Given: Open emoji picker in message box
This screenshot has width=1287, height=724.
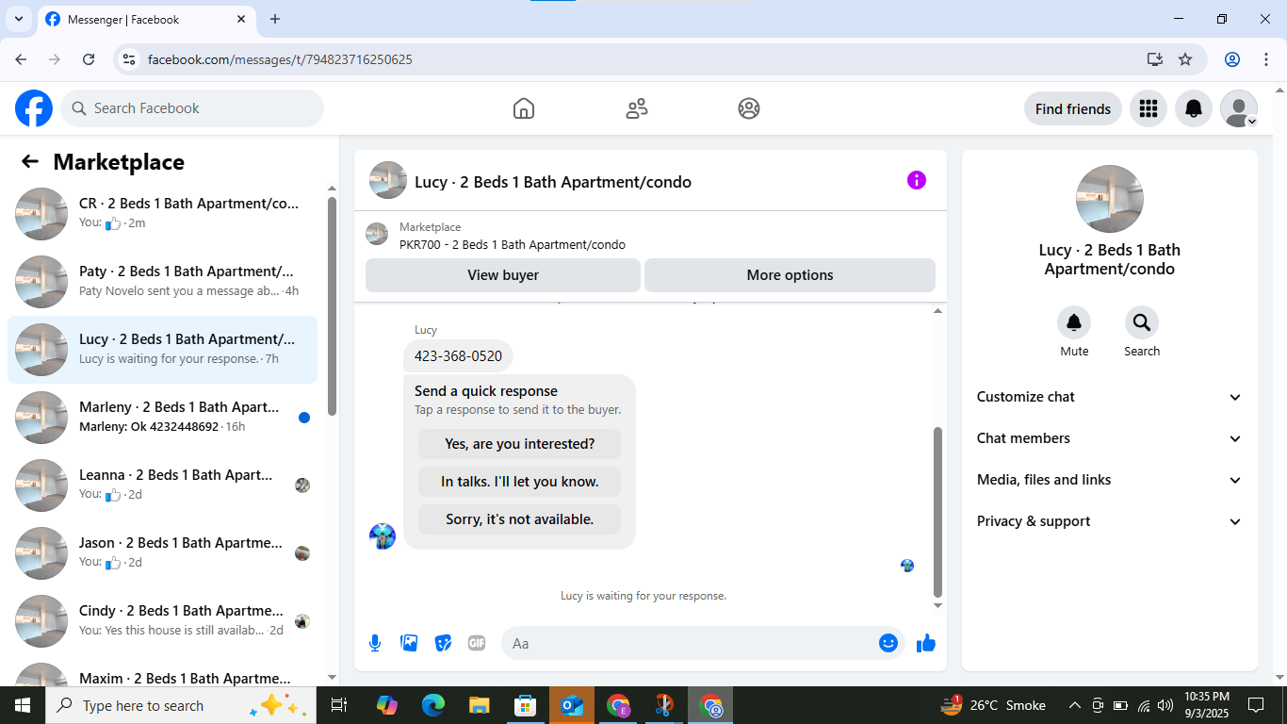Looking at the screenshot, I should click(888, 643).
